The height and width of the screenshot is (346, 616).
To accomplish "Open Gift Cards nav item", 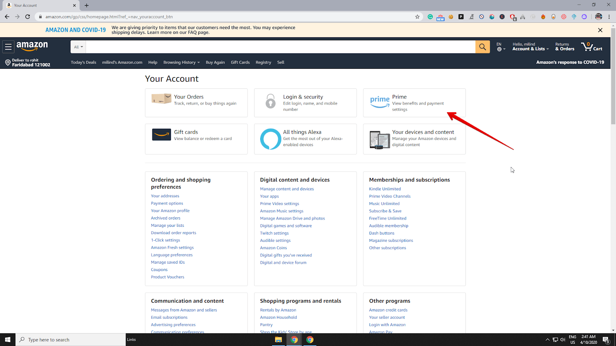I will [240, 62].
